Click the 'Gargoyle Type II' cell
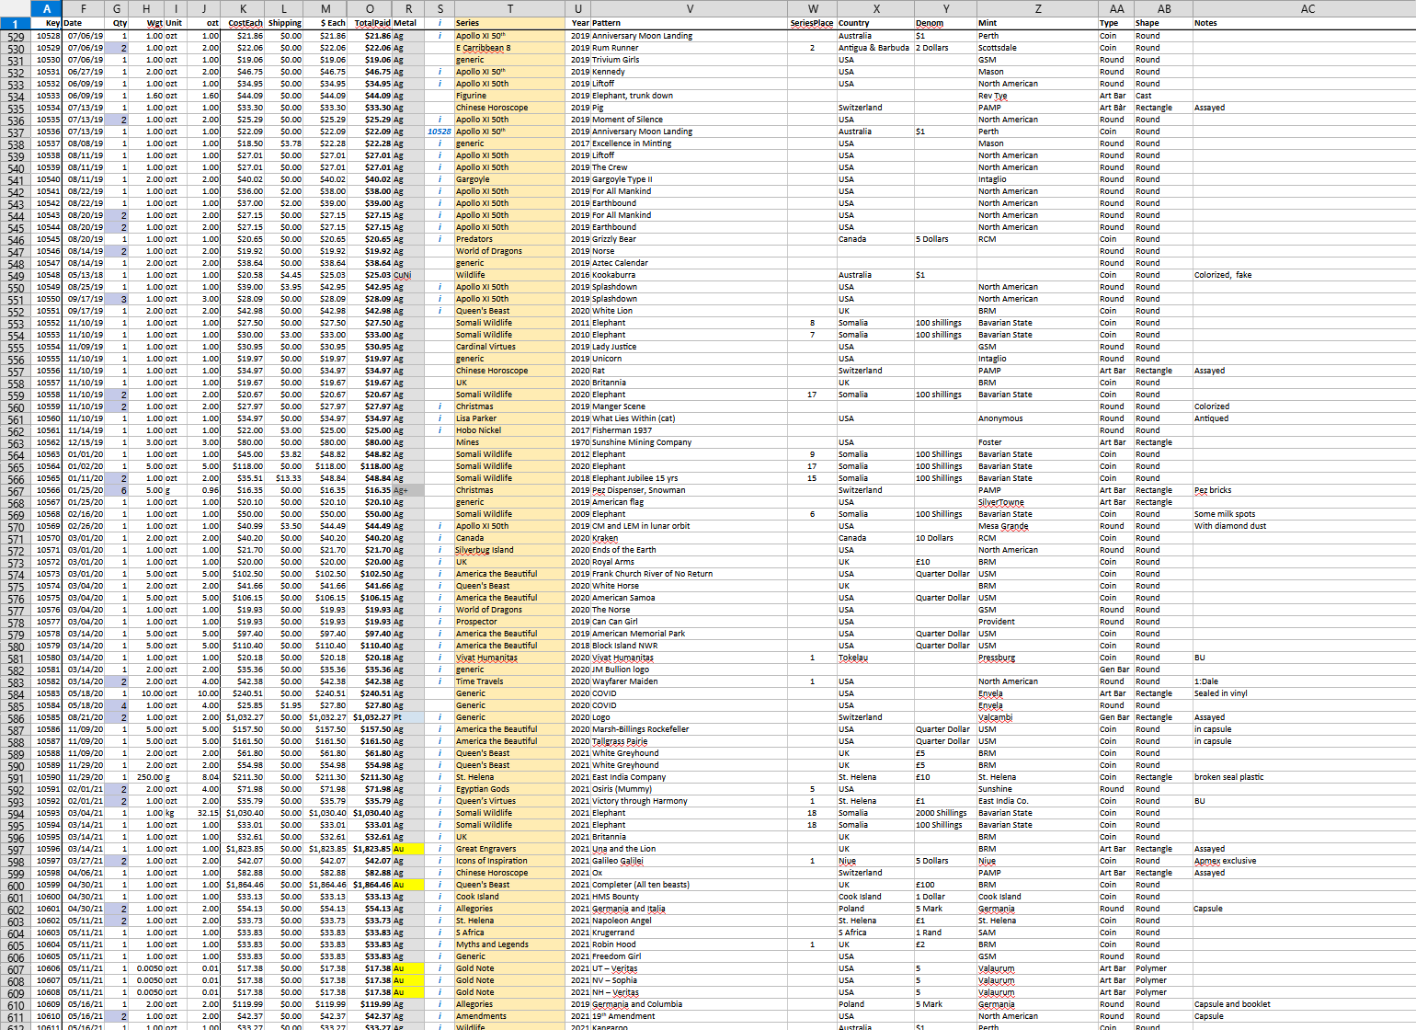This screenshot has width=1416, height=1030. tap(690, 179)
